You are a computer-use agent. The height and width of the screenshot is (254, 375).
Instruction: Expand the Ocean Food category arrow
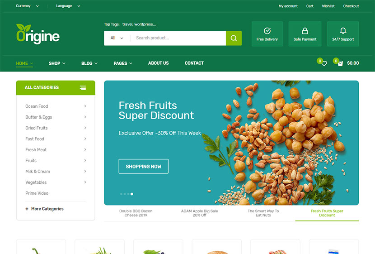click(85, 106)
